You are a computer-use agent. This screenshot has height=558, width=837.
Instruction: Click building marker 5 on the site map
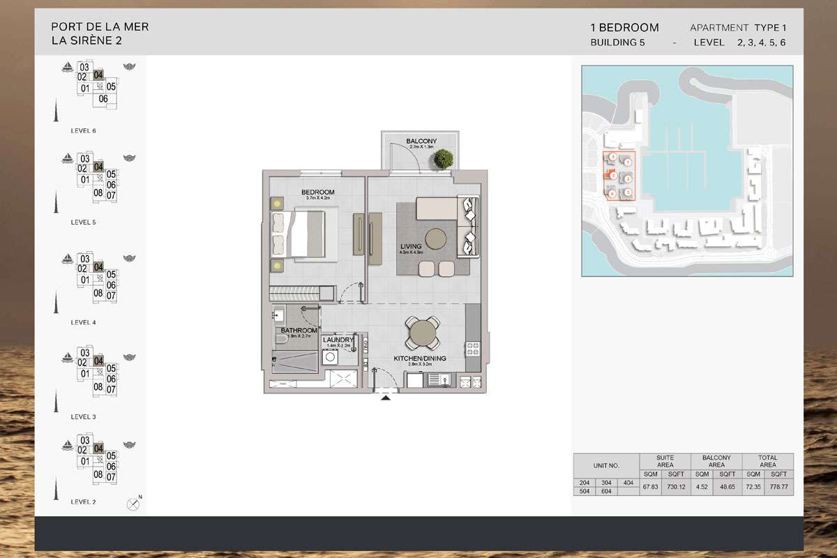coord(612,175)
